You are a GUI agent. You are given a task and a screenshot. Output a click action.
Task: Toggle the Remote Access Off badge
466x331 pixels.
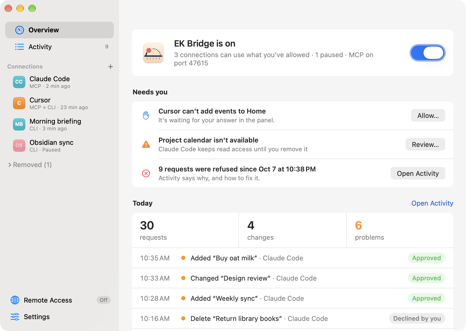pos(104,300)
